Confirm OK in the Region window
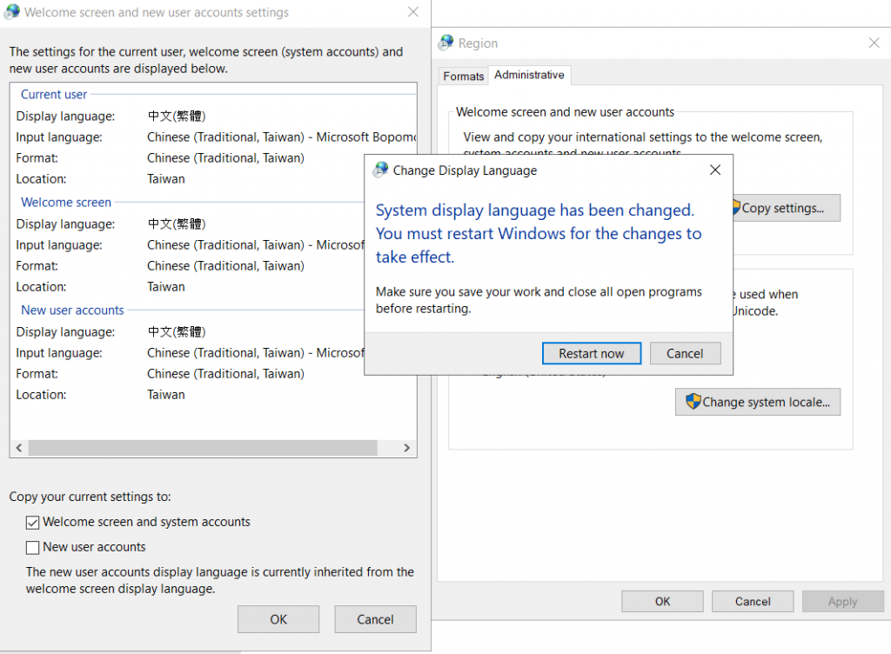891x654 pixels. coord(662,601)
